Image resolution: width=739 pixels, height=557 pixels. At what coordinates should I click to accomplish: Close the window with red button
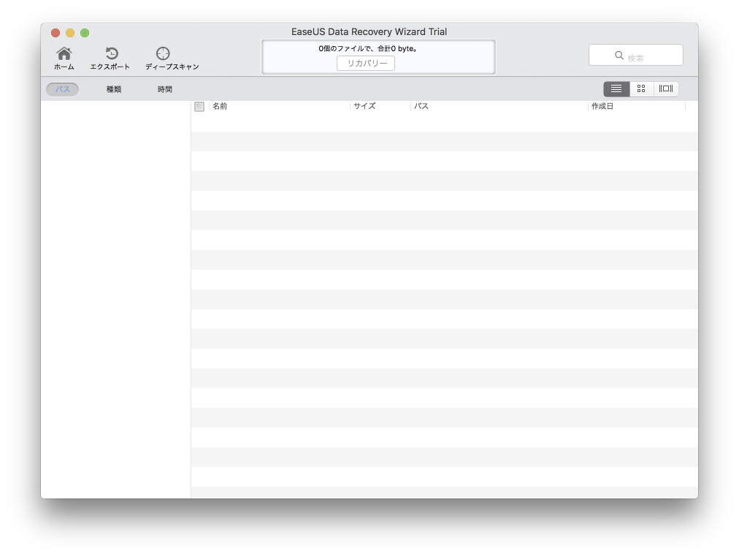pos(55,33)
